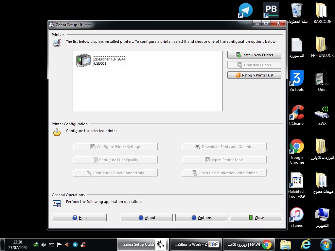Click the Zebra Setup Utilities title bar icon

[51, 25]
